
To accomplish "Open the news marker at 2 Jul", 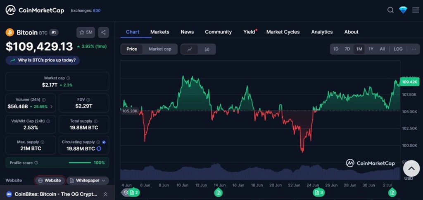I will click(392, 193).
